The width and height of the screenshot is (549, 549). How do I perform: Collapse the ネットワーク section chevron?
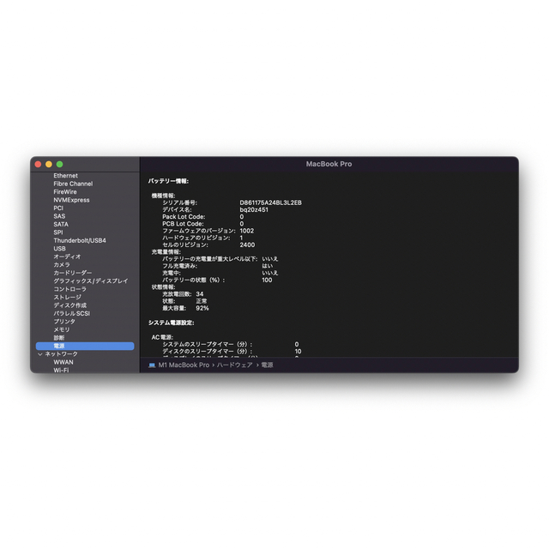click(x=40, y=354)
